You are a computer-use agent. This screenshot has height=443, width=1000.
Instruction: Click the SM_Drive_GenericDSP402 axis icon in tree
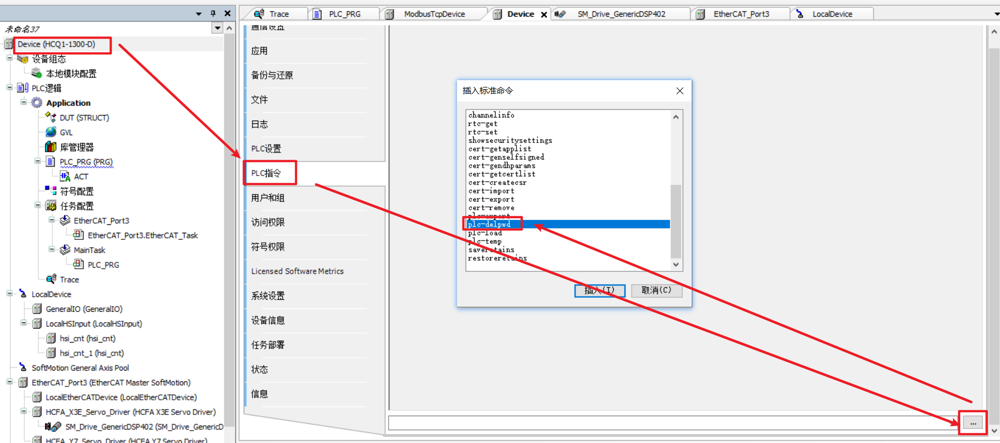coord(53,427)
